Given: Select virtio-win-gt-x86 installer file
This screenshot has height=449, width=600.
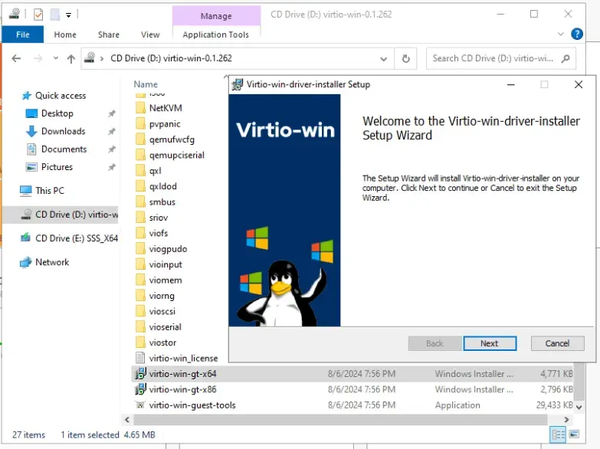Looking at the screenshot, I should coord(352,389).
